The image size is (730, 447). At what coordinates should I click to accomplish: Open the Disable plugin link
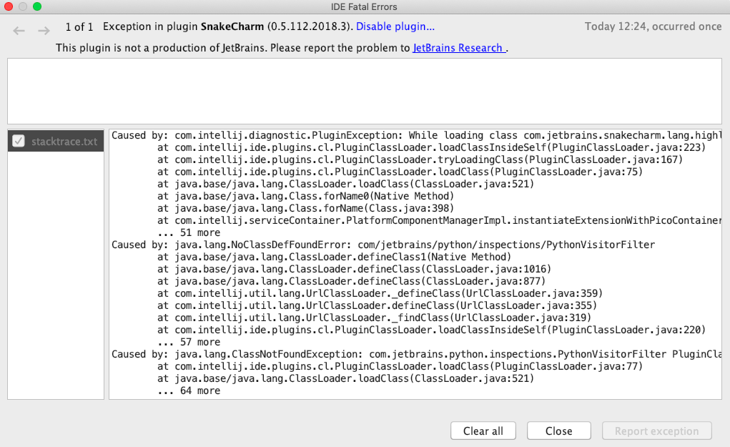tap(395, 26)
